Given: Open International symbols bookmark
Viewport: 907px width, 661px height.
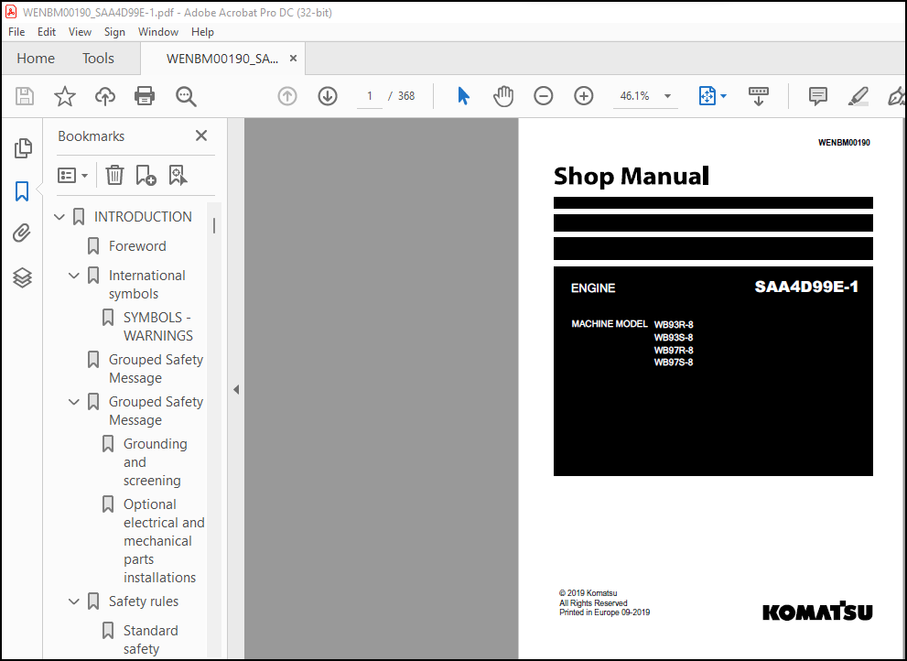Looking at the screenshot, I should (x=147, y=284).
